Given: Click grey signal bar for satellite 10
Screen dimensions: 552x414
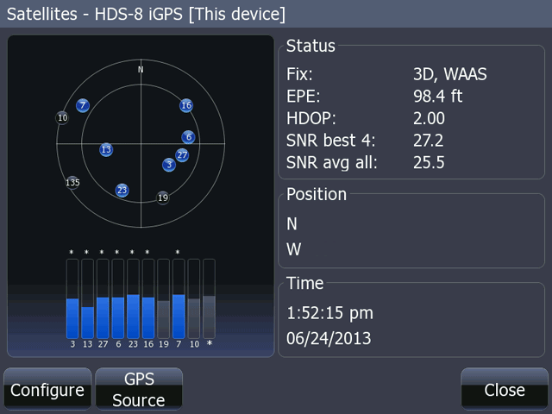Looking at the screenshot, I should pos(194,299).
